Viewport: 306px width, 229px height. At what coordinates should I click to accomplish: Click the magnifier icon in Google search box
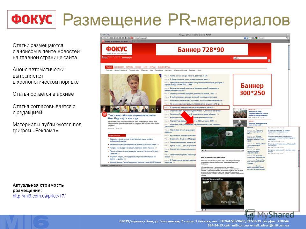tap(287, 38)
